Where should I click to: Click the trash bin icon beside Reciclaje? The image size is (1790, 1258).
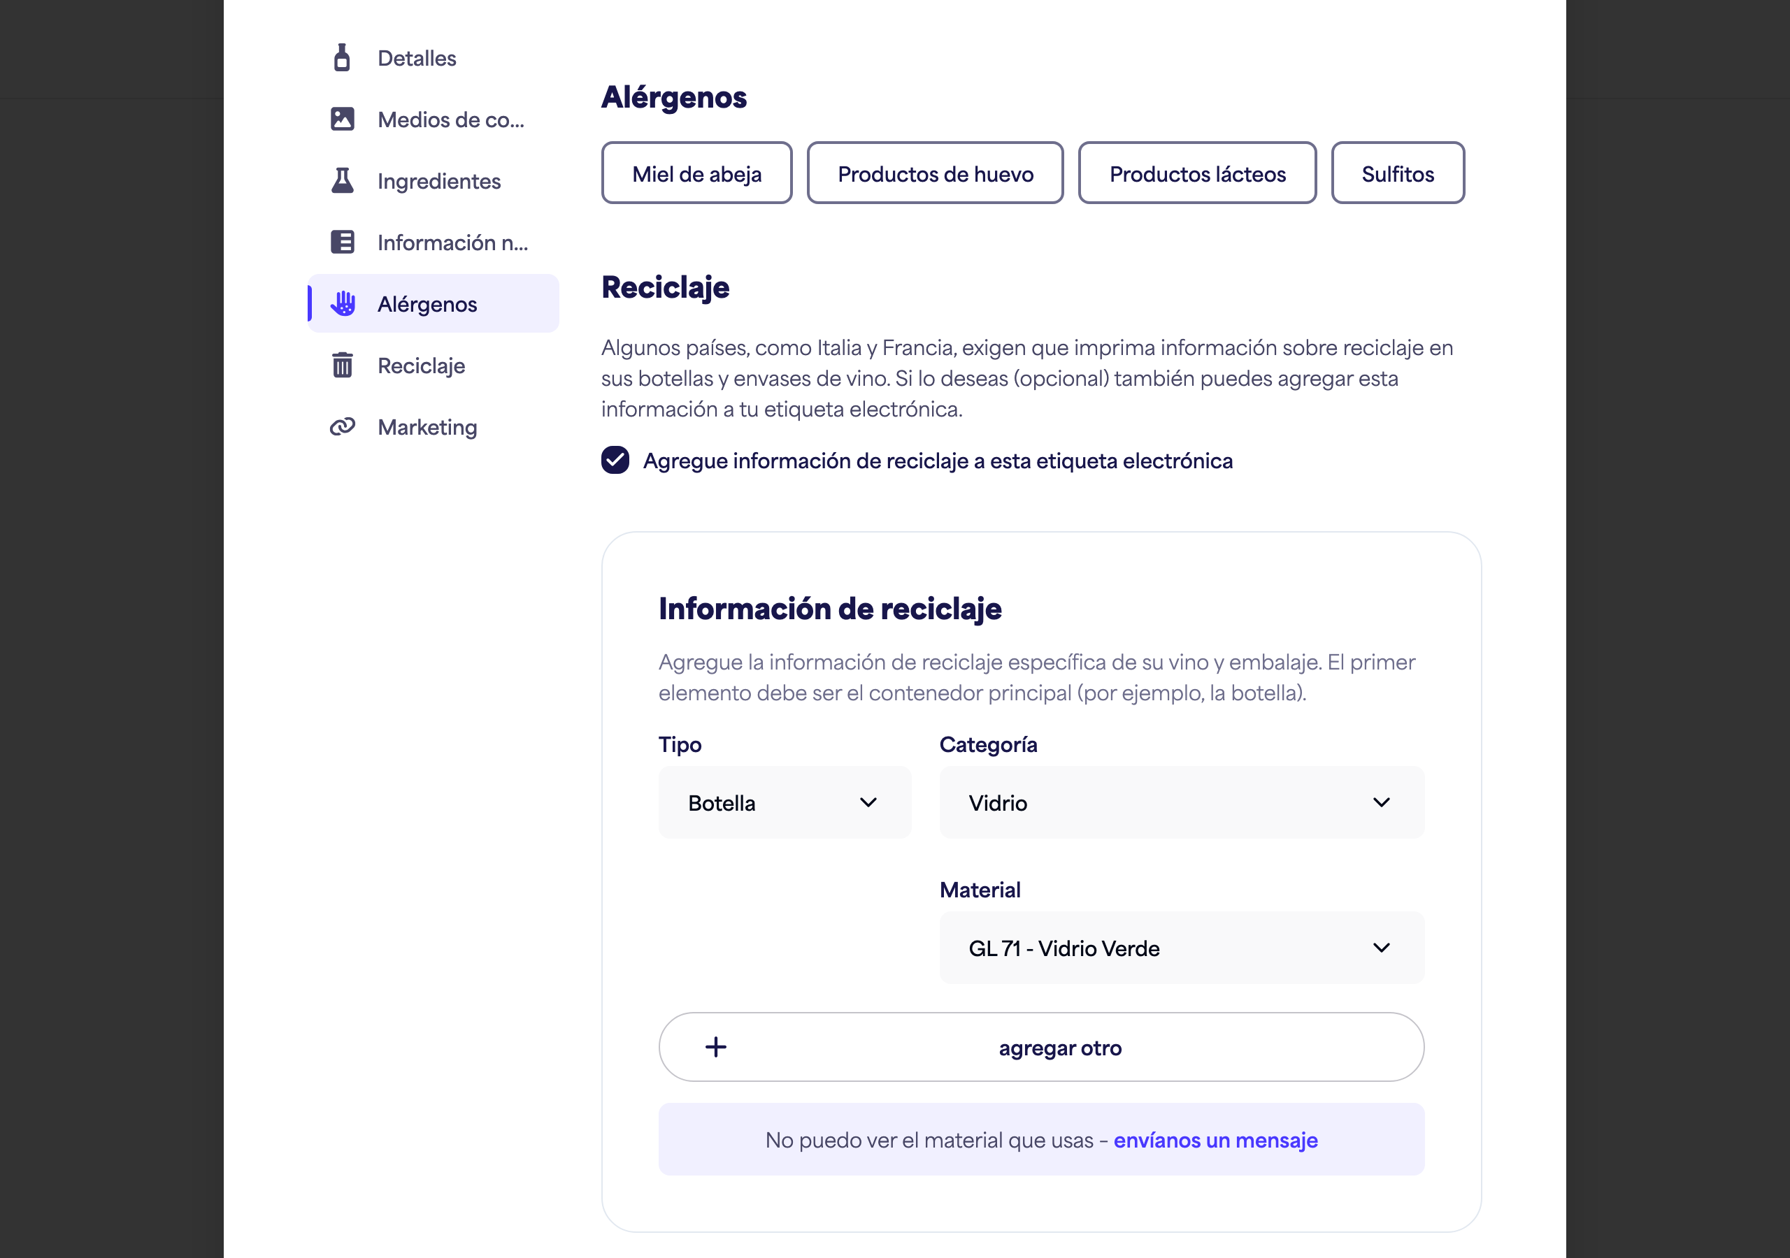342,365
